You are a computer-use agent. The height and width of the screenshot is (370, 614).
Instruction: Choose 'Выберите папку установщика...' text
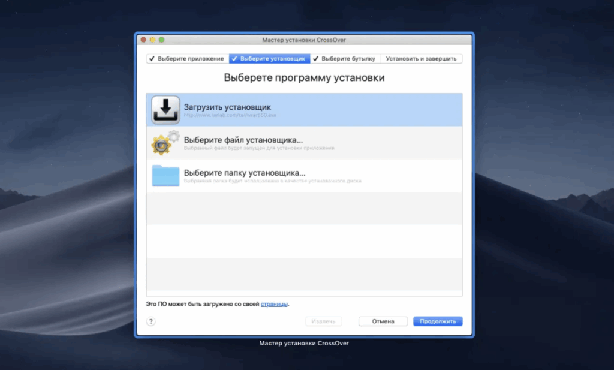[245, 173]
